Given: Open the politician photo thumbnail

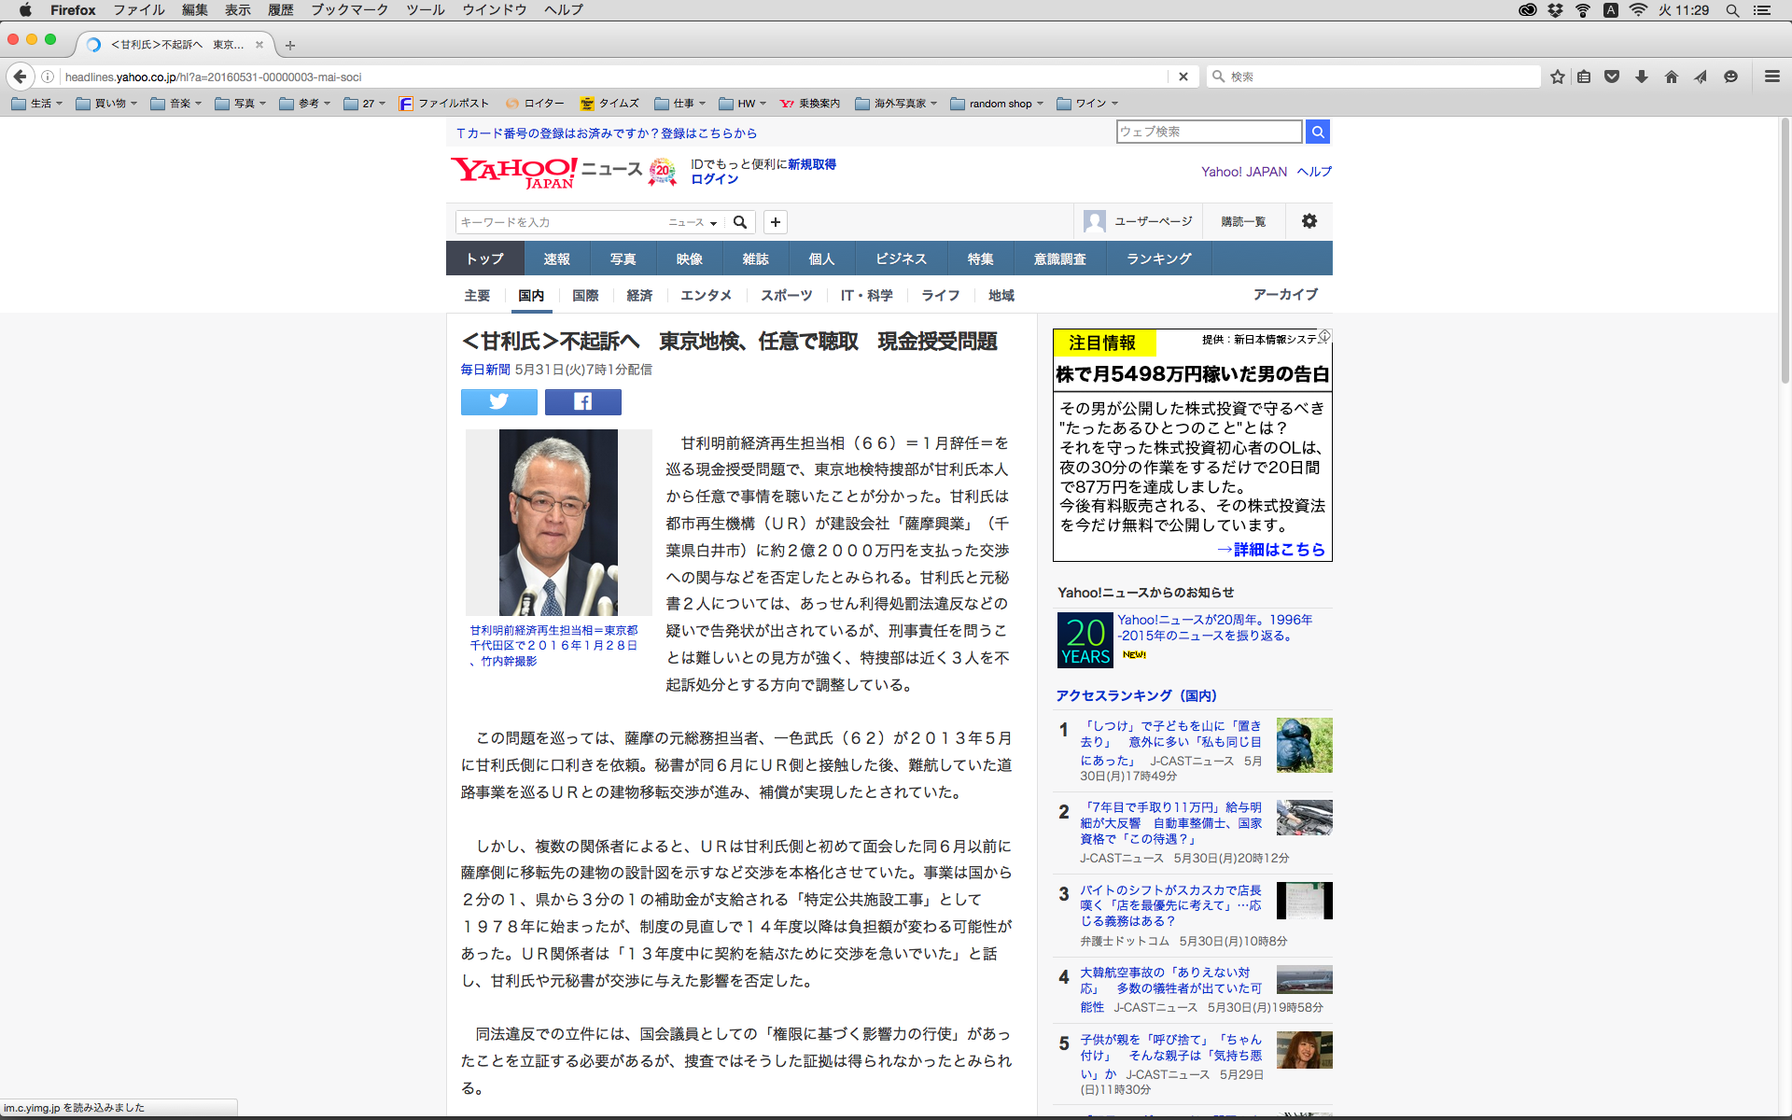Looking at the screenshot, I should pyautogui.click(x=558, y=522).
